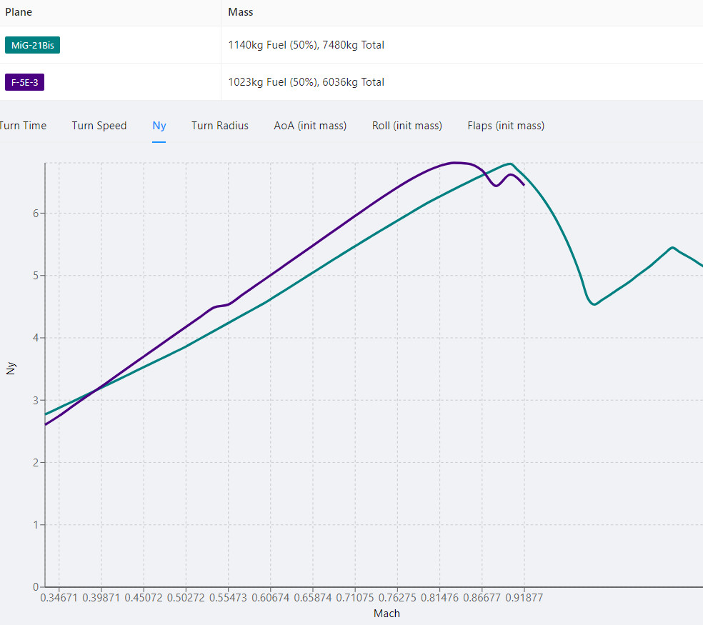Screen dimensions: 703x625
Task: Click the 0.55473 Mach axis label
Action: click(228, 598)
